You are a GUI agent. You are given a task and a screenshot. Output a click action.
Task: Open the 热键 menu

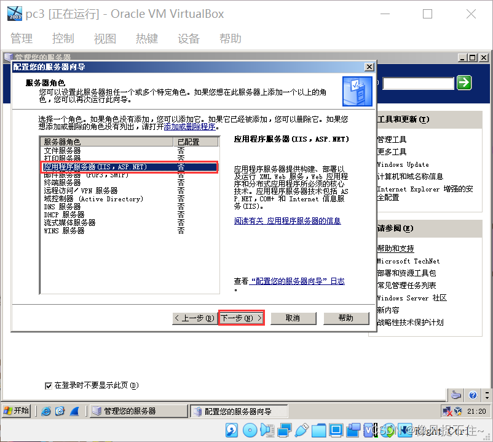pos(147,39)
